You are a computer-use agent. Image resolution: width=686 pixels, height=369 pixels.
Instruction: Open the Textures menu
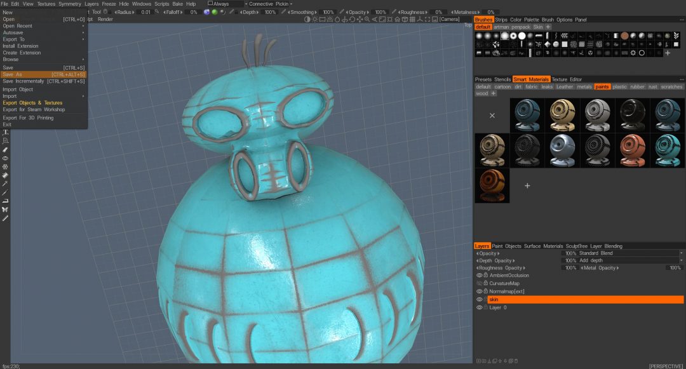pos(46,4)
